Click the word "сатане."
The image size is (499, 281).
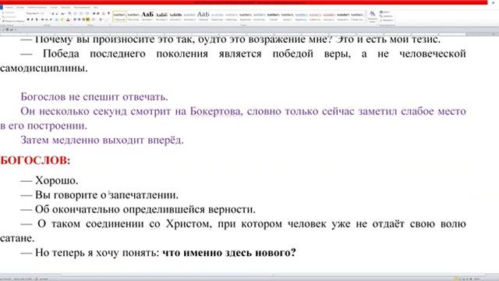click(17, 238)
